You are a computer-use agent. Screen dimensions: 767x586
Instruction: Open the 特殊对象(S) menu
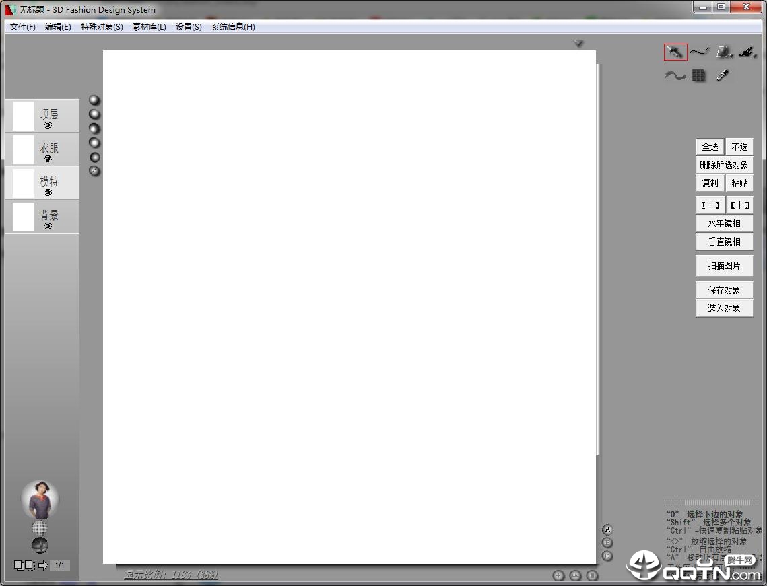102,27
